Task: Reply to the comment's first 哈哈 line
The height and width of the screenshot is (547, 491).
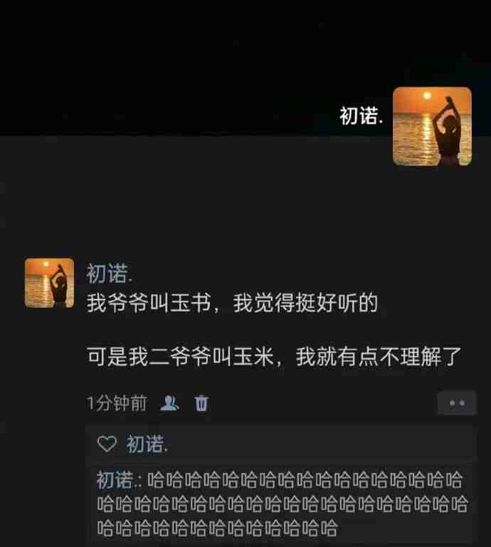Action: tap(305, 480)
